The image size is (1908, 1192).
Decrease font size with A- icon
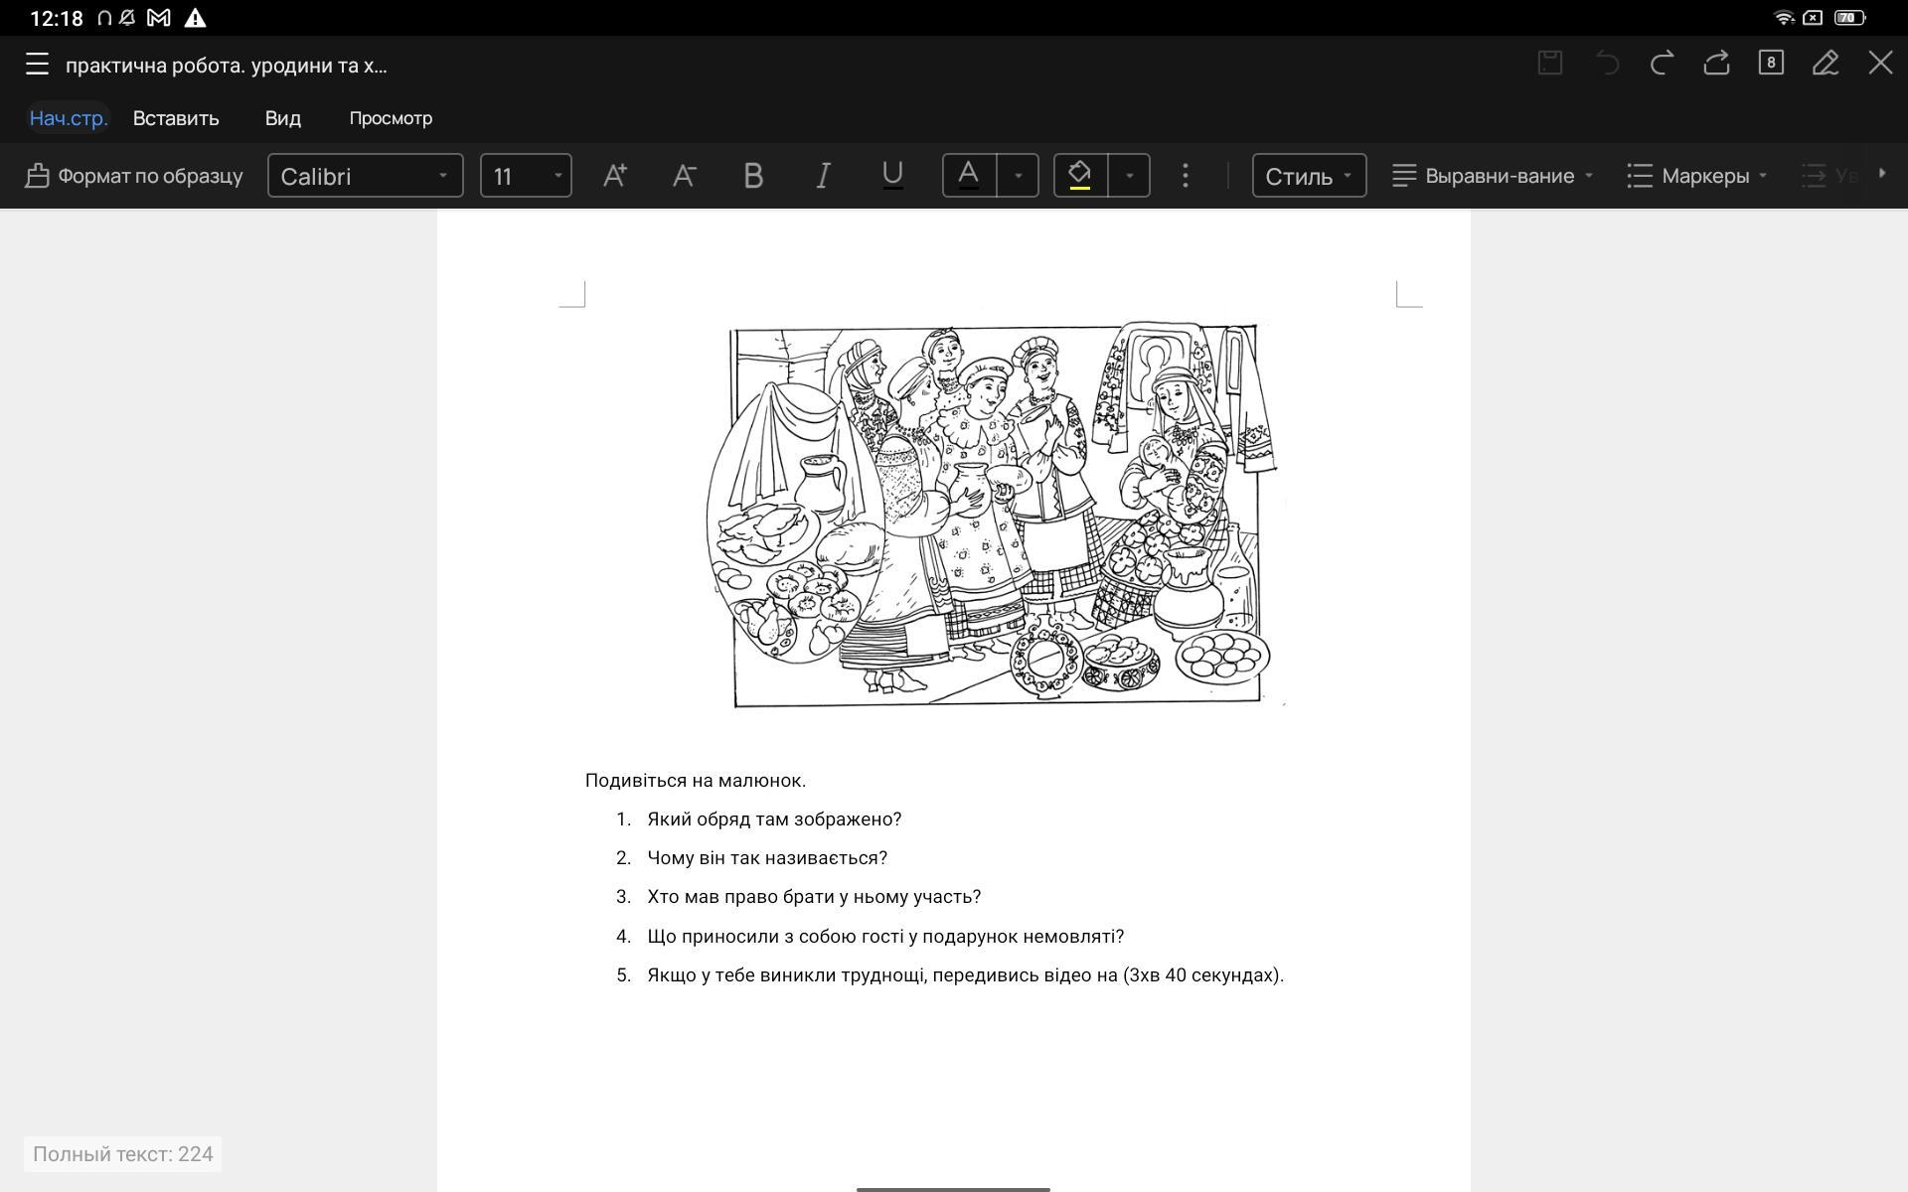[684, 176]
